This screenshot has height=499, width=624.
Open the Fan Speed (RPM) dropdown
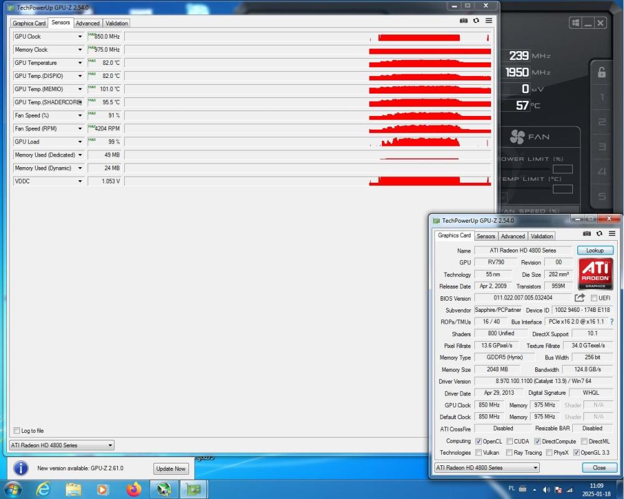(80, 128)
